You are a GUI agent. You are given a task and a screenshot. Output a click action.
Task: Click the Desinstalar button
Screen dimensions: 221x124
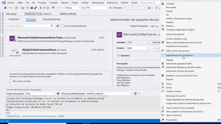coord(155,42)
